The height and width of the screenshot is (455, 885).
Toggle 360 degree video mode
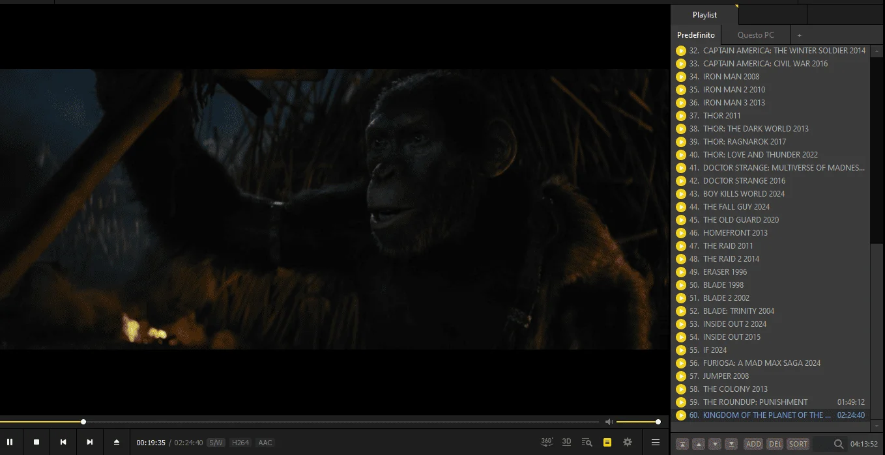pyautogui.click(x=547, y=442)
